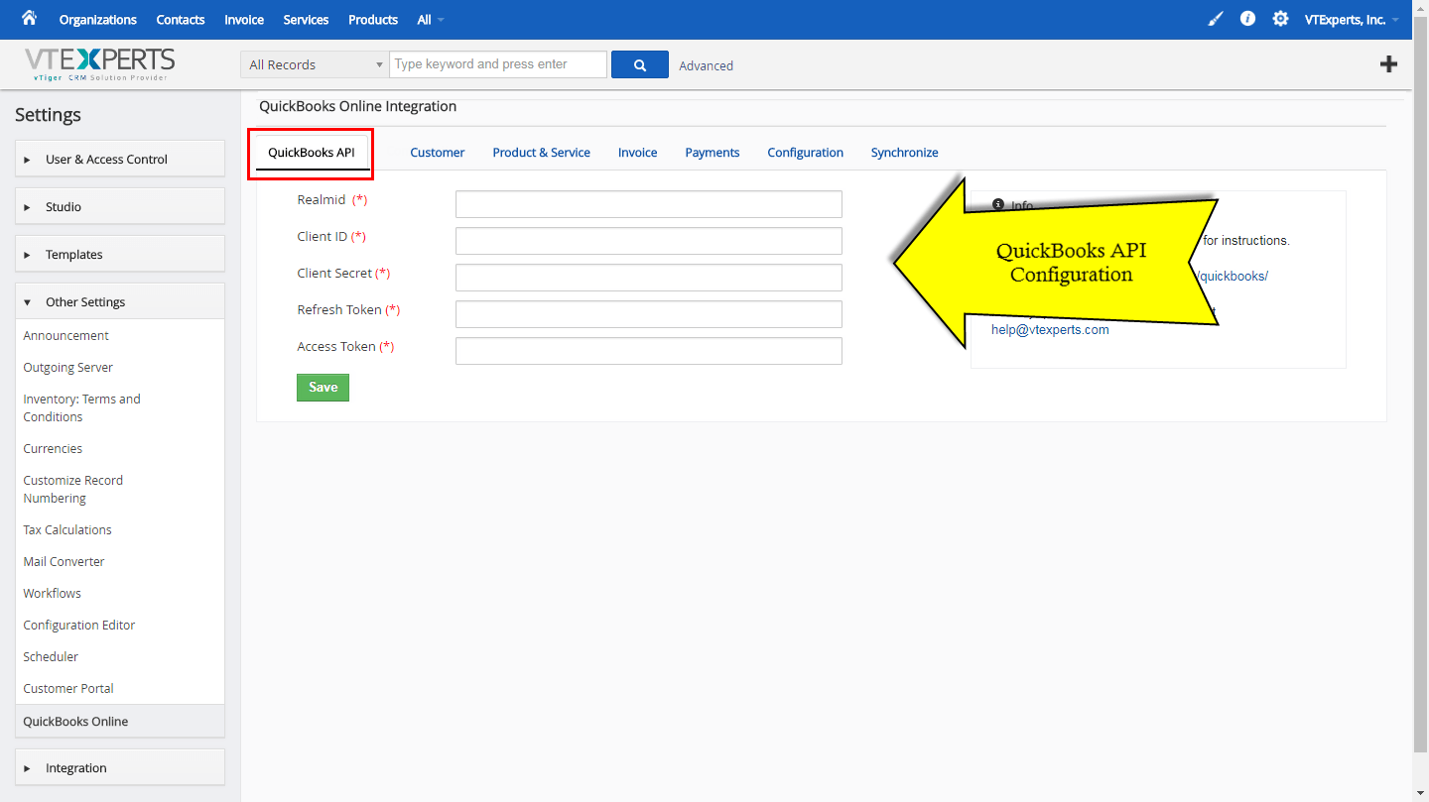Switch to the Synchronize tab
This screenshot has height=802, width=1429.
[x=904, y=152]
